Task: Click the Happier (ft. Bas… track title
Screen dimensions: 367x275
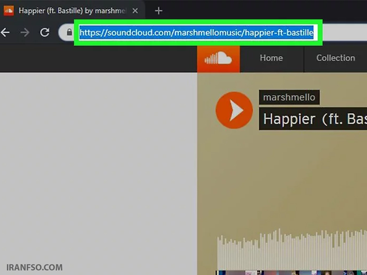Action: pos(313,119)
